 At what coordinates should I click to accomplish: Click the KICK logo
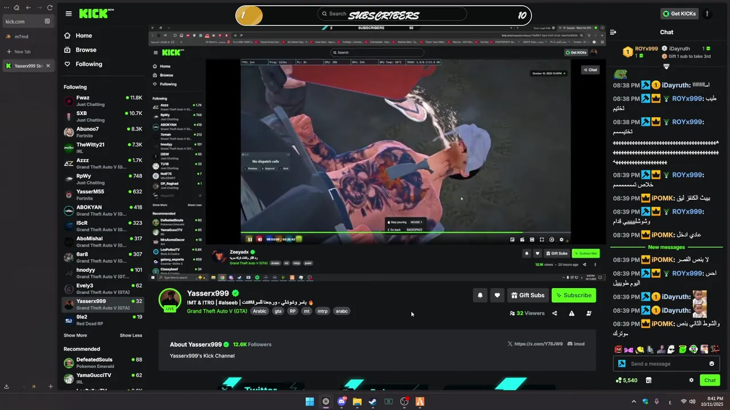click(x=96, y=14)
